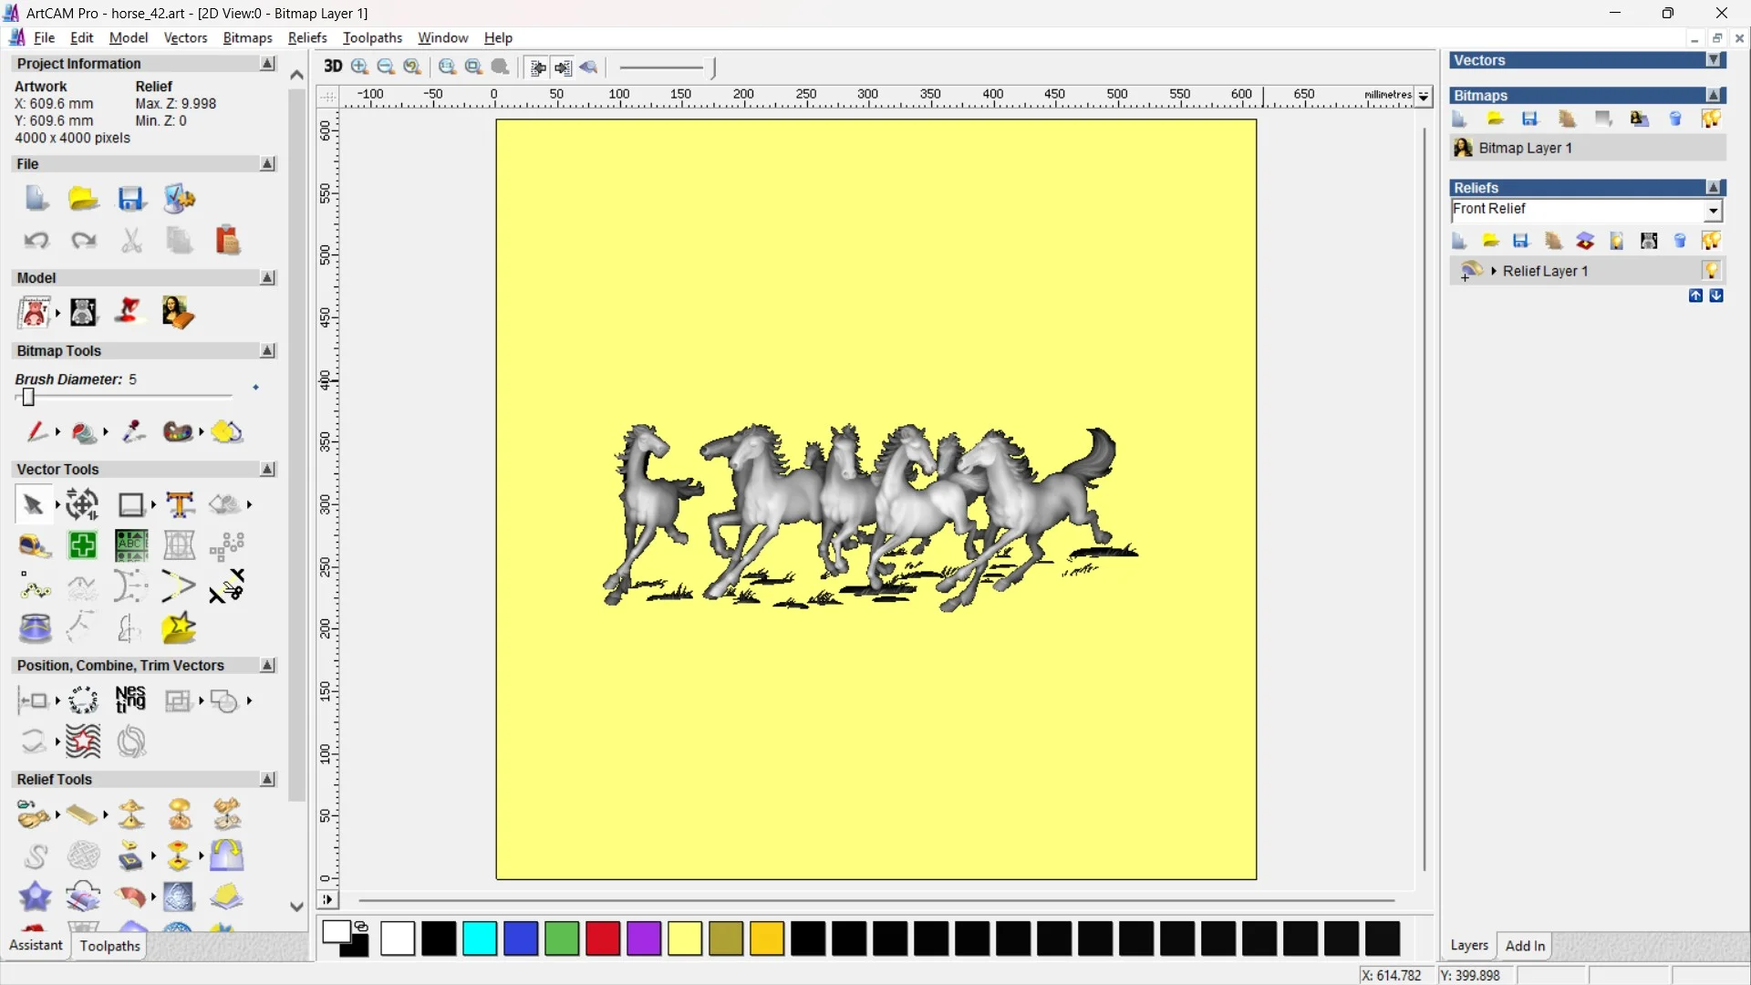The image size is (1751, 985).
Task: Click the Nesting tool icon
Action: point(130,700)
